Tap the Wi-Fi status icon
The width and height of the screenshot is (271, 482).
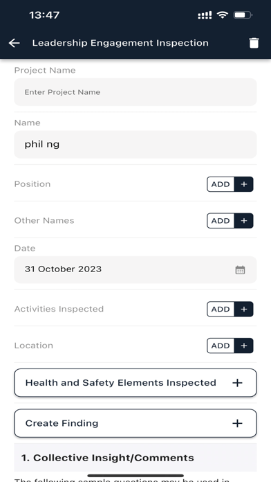[x=222, y=15]
